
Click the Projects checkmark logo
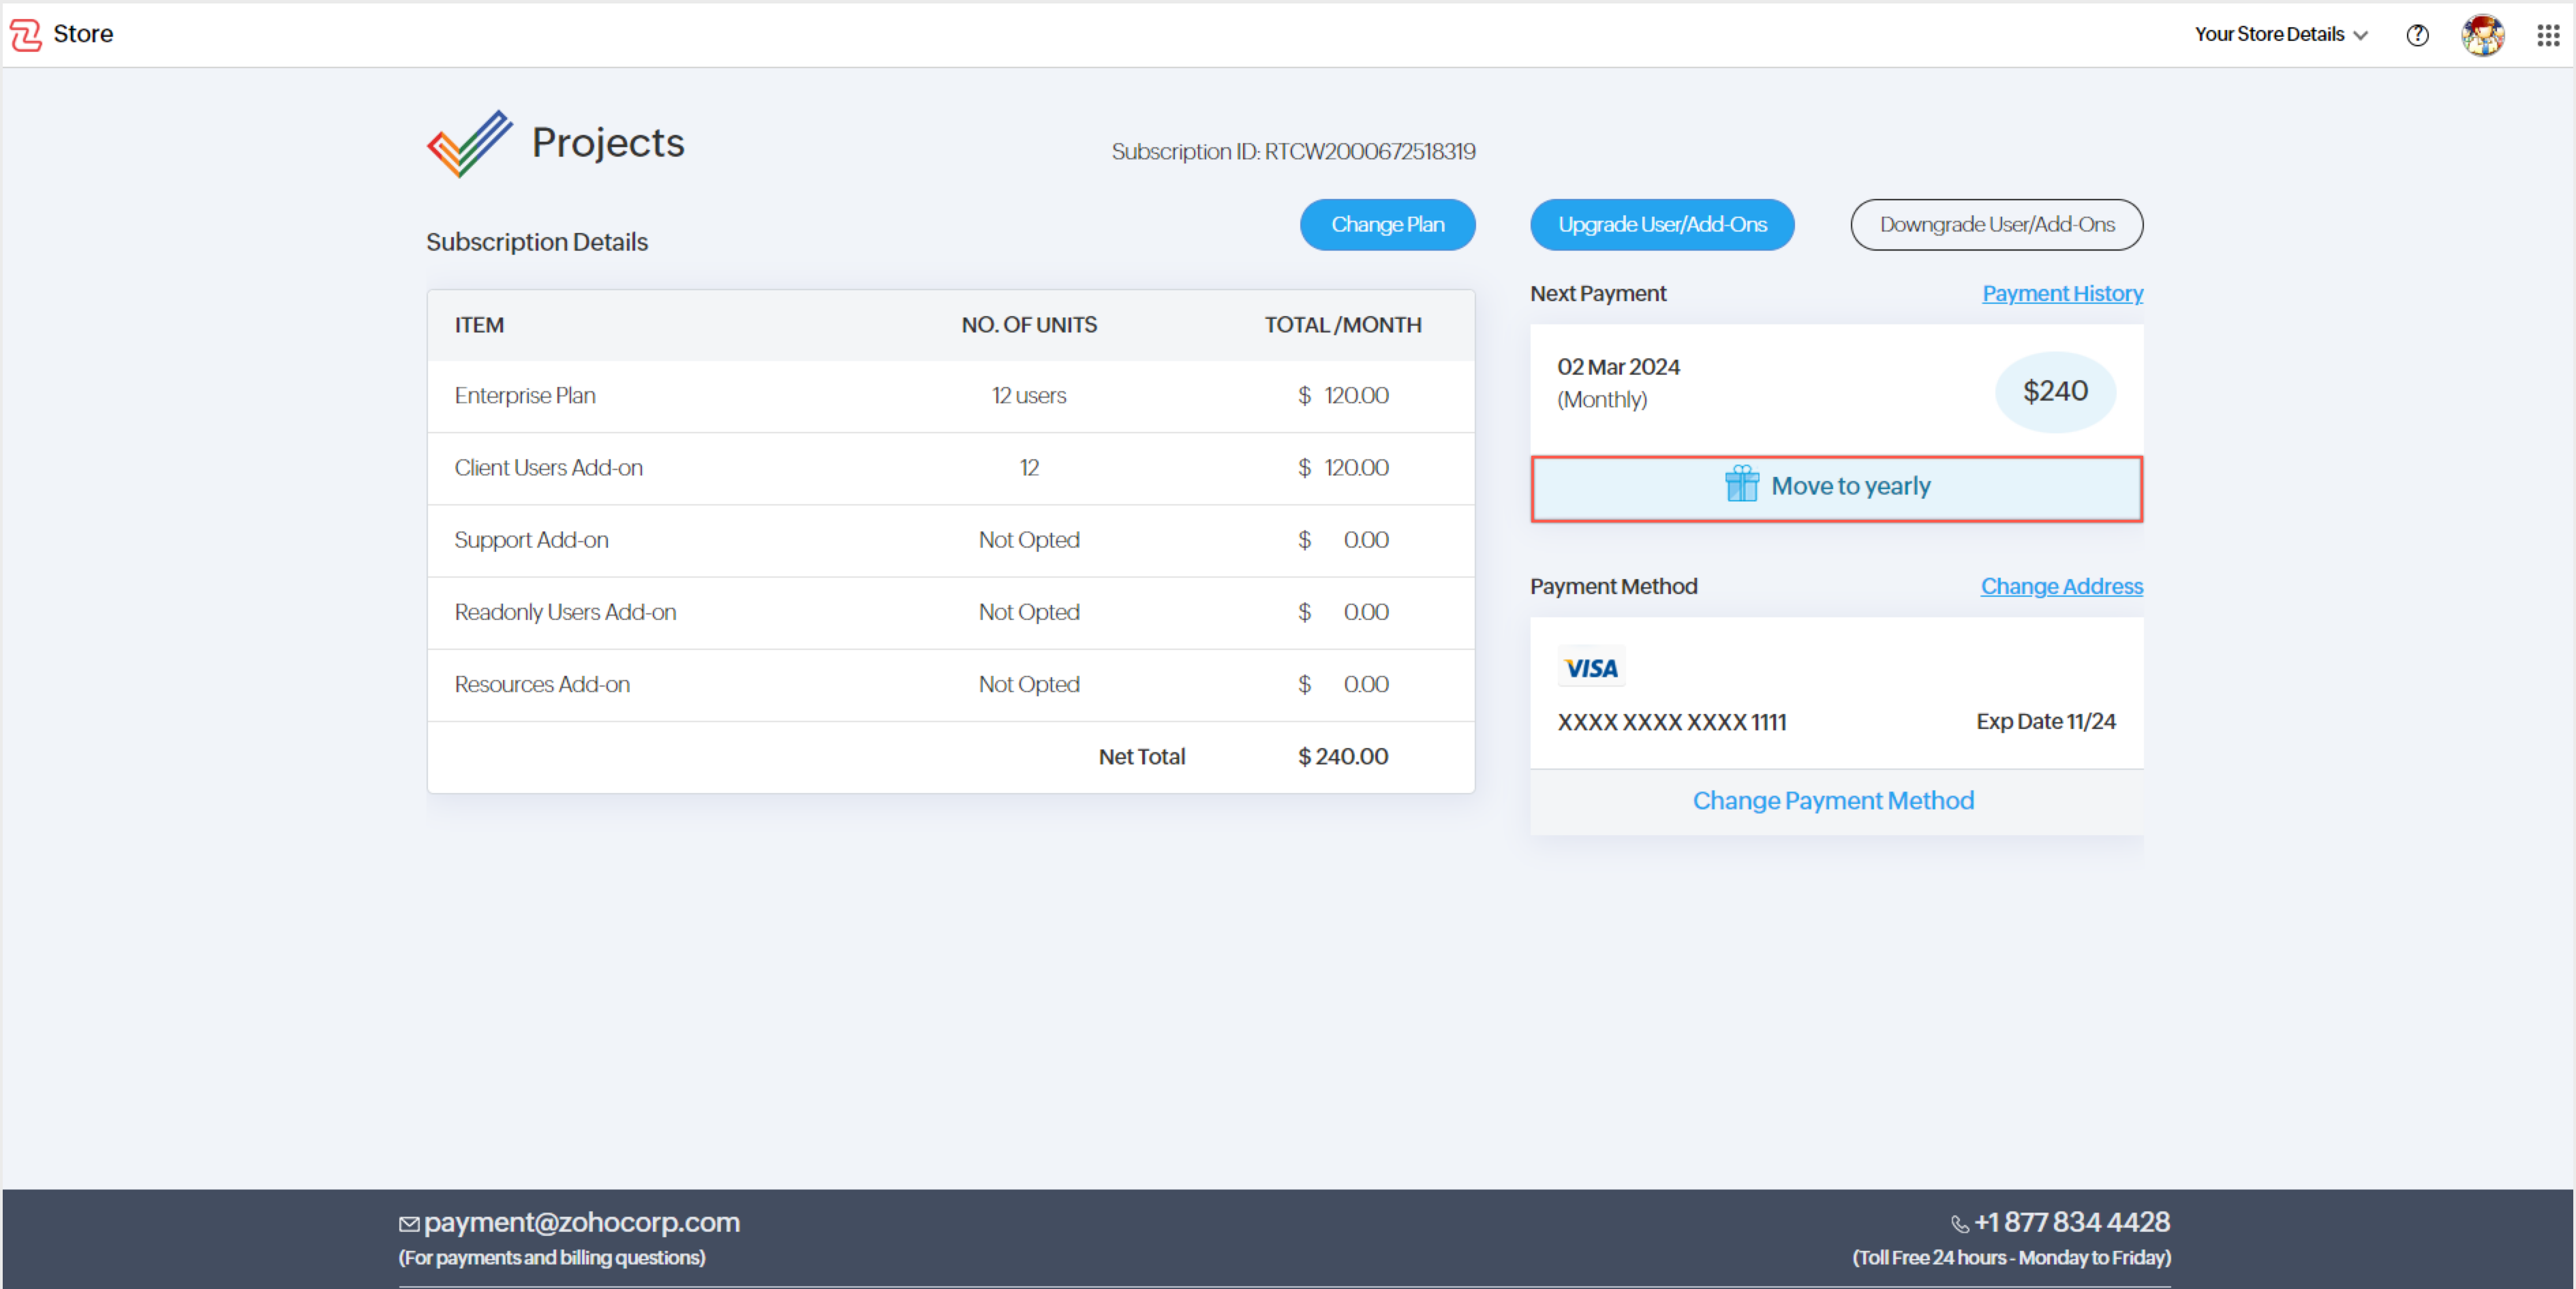469,144
